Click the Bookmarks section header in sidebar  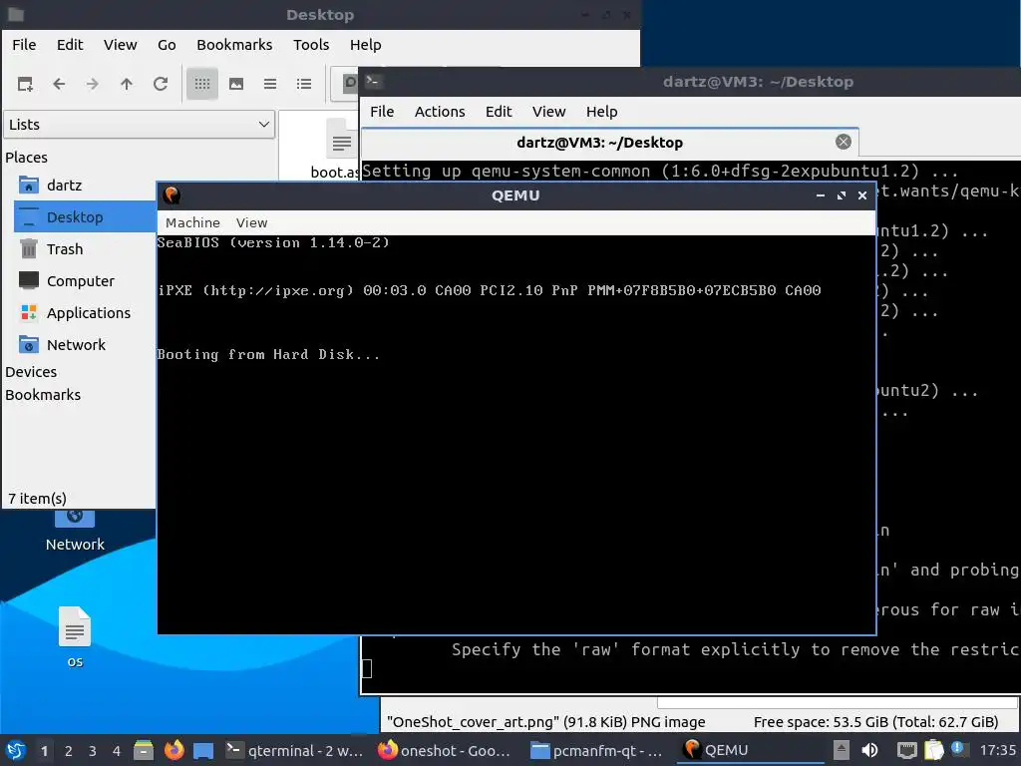(x=43, y=395)
